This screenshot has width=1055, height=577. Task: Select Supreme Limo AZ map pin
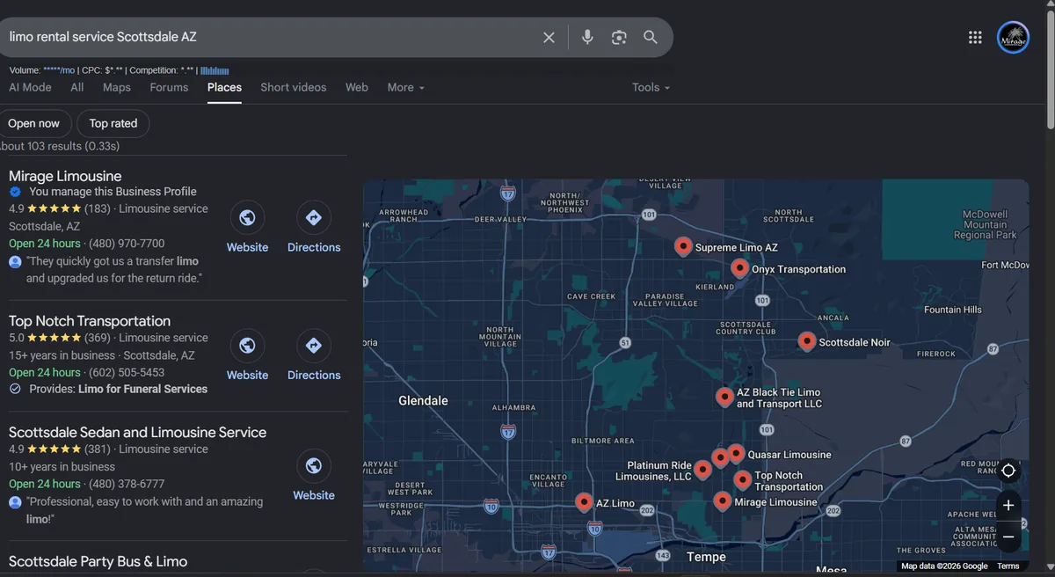tap(683, 246)
